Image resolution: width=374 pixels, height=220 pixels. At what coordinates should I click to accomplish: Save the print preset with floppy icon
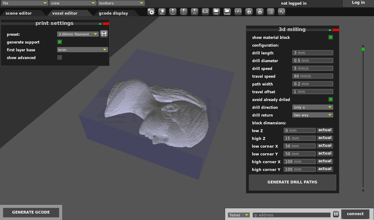click(x=104, y=34)
